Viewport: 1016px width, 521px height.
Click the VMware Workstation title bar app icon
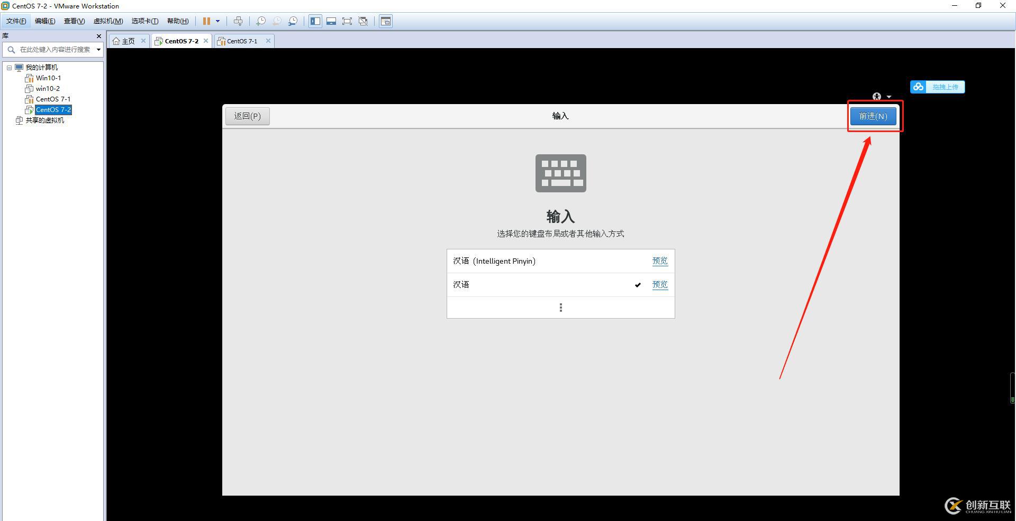pyautogui.click(x=6, y=6)
